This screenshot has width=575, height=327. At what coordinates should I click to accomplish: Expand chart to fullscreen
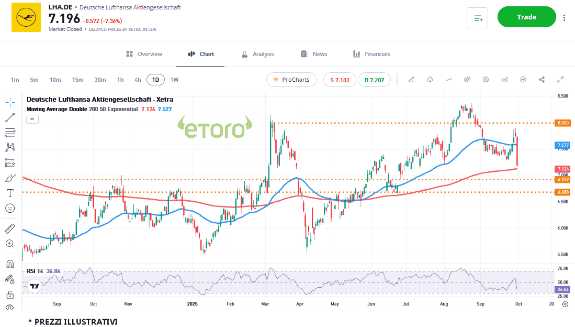coord(560,80)
